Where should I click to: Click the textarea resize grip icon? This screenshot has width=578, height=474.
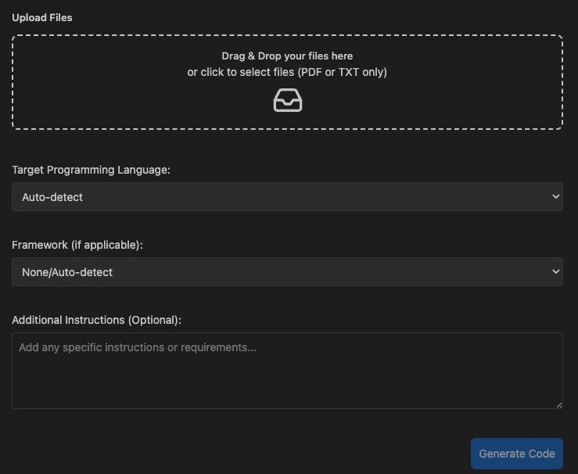[x=558, y=405]
